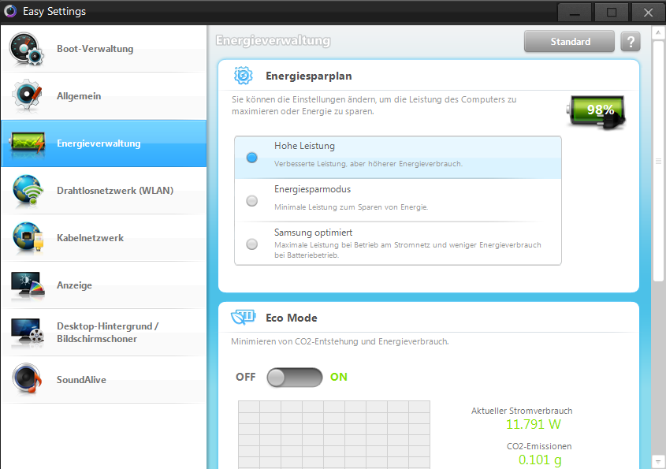The height and width of the screenshot is (469, 666).
Task: Maximize the Easy Settings window
Action: 611,13
